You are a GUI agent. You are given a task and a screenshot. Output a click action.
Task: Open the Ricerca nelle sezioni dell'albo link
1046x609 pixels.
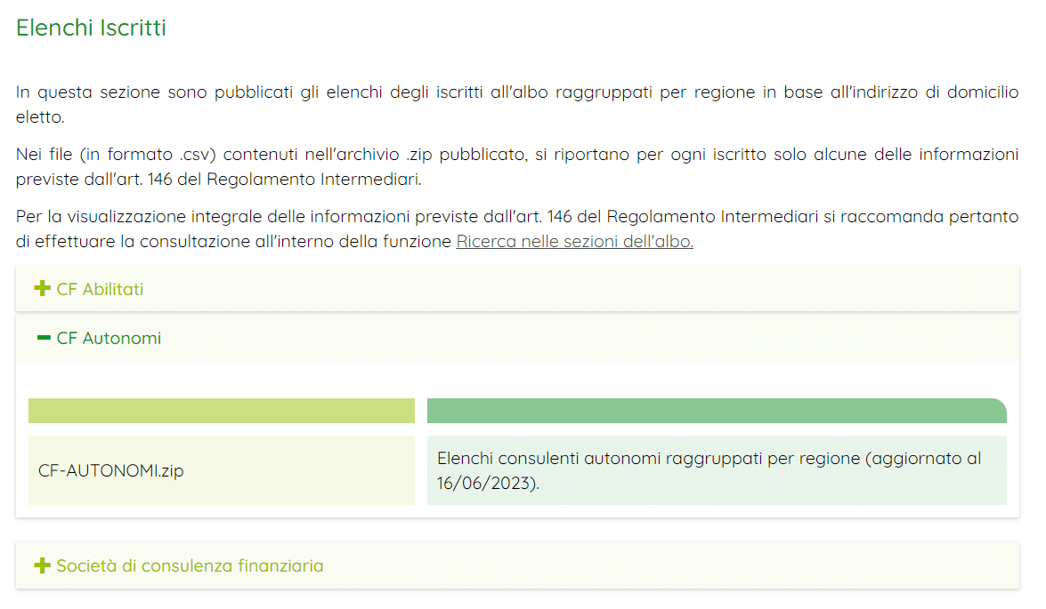pos(574,240)
